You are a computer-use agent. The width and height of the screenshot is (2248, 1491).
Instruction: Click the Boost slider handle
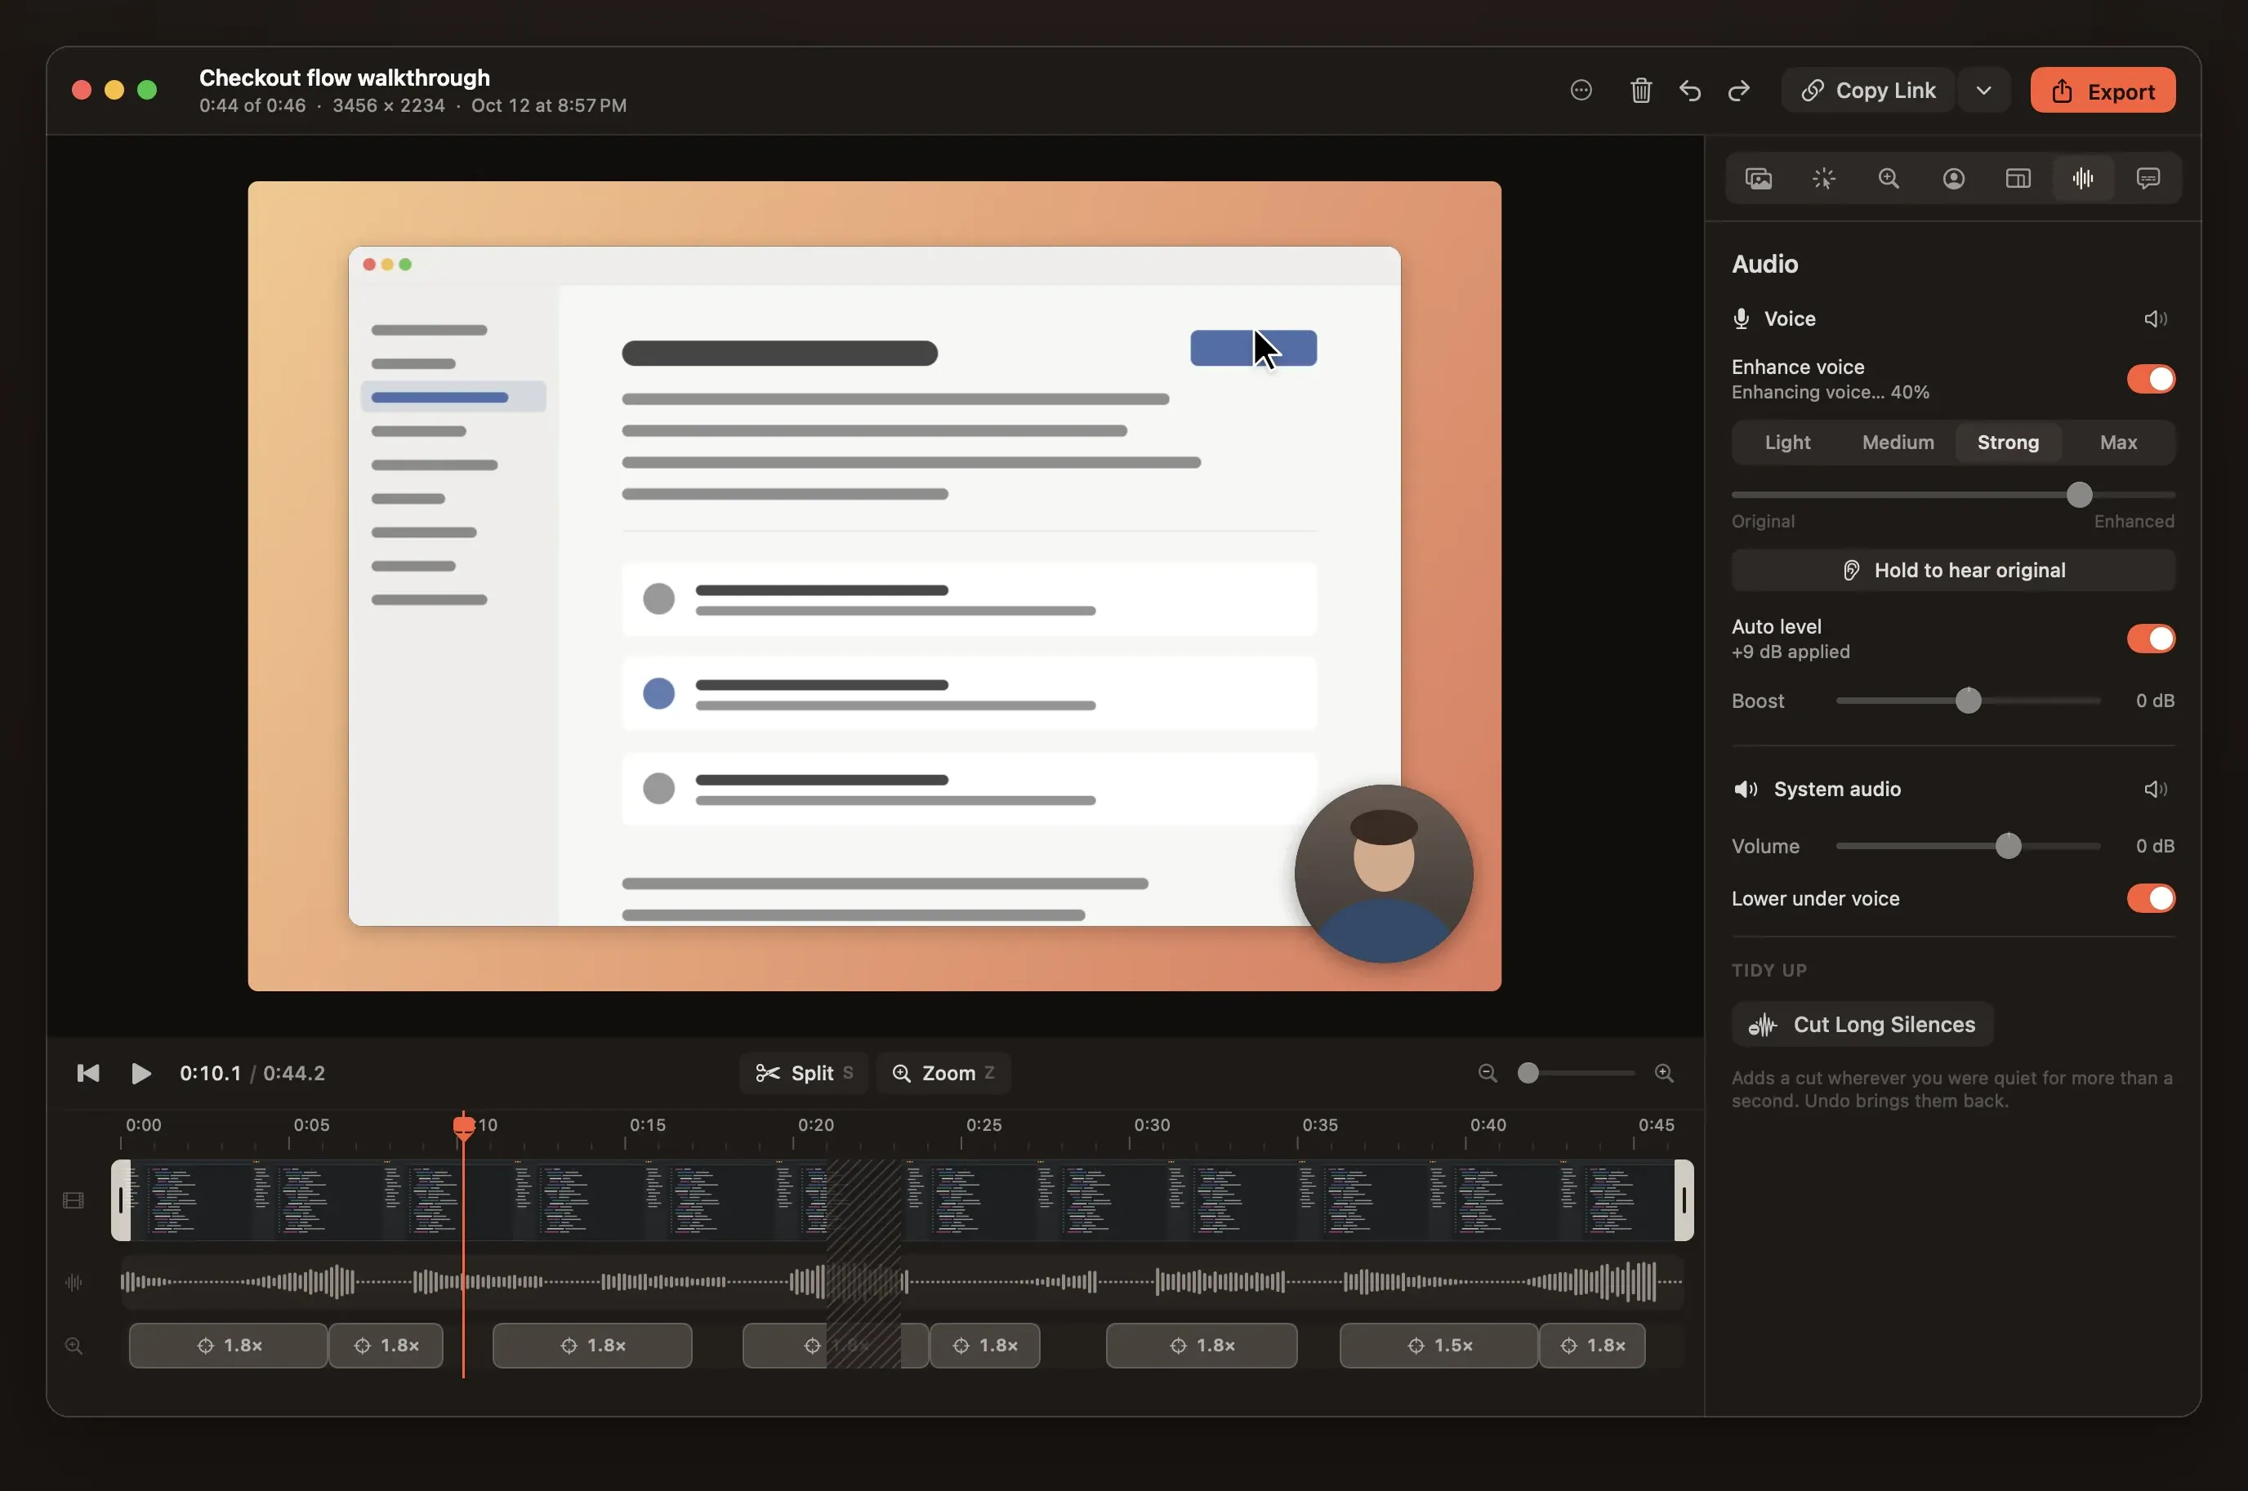(1969, 701)
